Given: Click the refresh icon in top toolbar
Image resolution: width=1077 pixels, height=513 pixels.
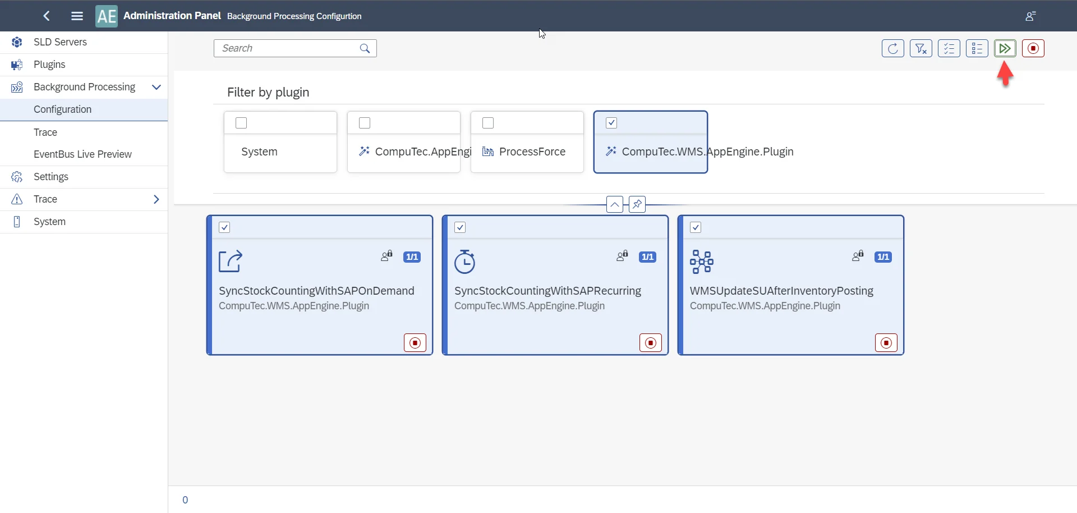Looking at the screenshot, I should click(892, 49).
